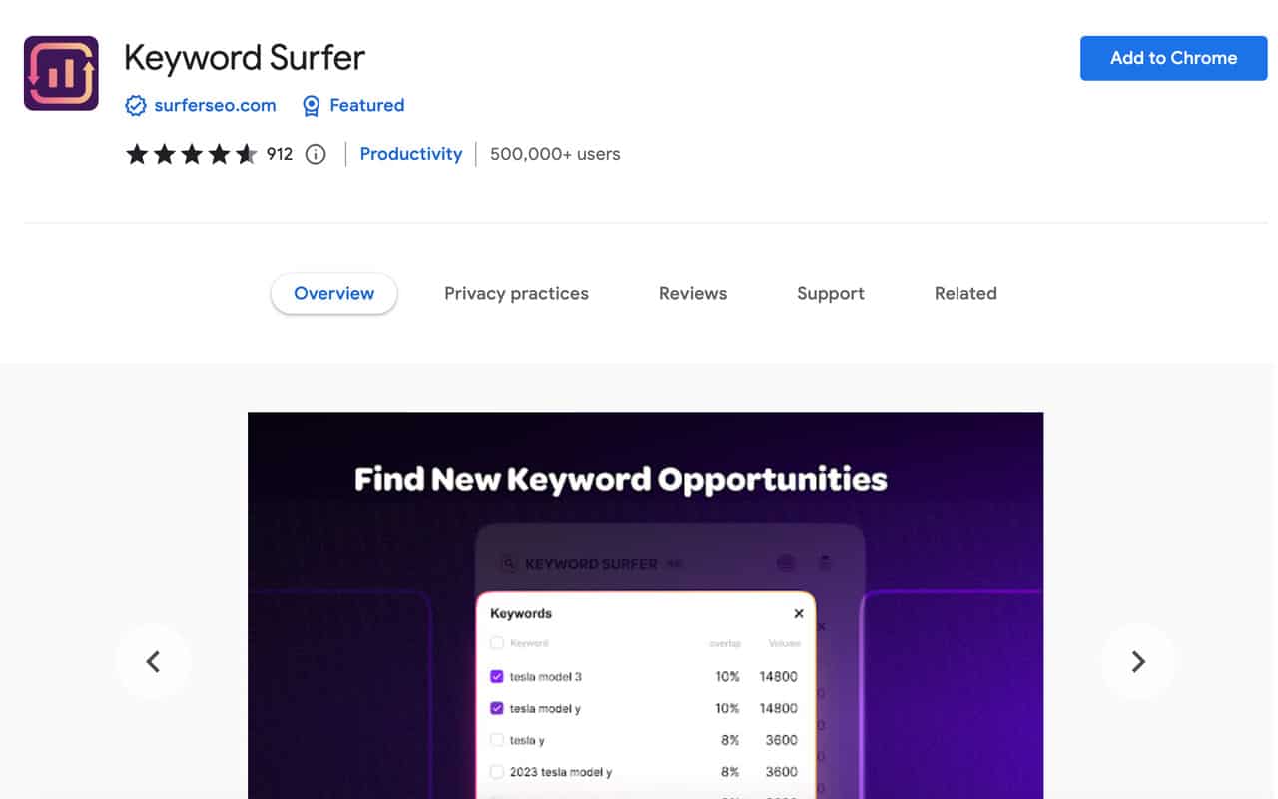Screen dimensions: 1278x799
Task: Toggle the select-all Keyword header checkbox
Action: pos(497,643)
